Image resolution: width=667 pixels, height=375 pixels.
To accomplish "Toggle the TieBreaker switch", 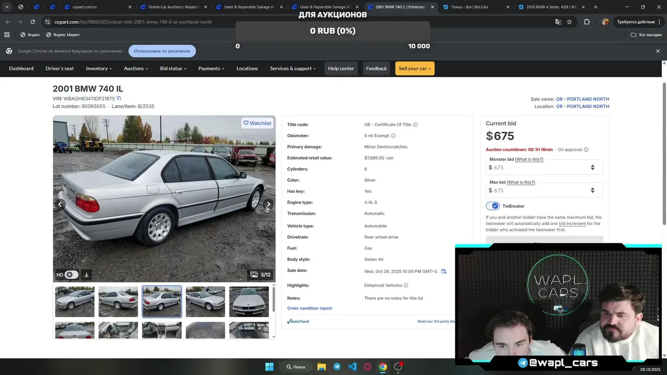I will coord(493,206).
